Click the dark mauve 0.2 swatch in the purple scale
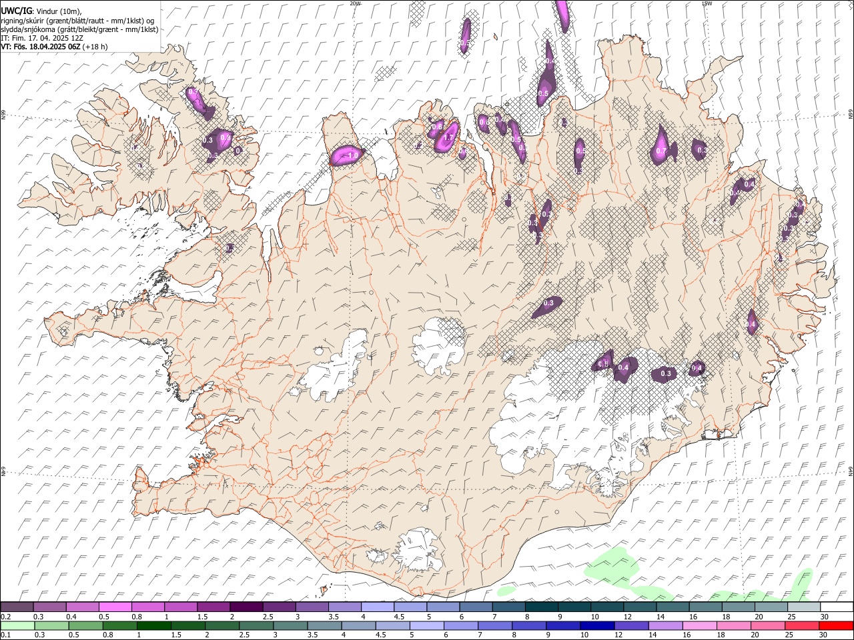The image size is (854, 640). (17, 607)
